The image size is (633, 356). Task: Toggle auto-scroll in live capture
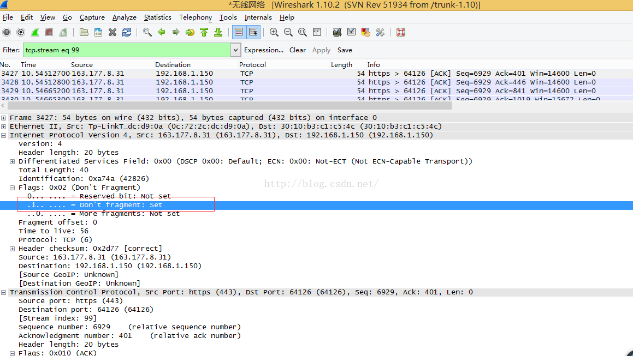click(x=253, y=32)
